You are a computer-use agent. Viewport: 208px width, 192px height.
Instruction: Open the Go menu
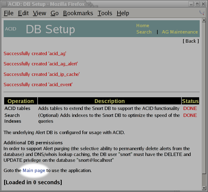tap(54, 13)
